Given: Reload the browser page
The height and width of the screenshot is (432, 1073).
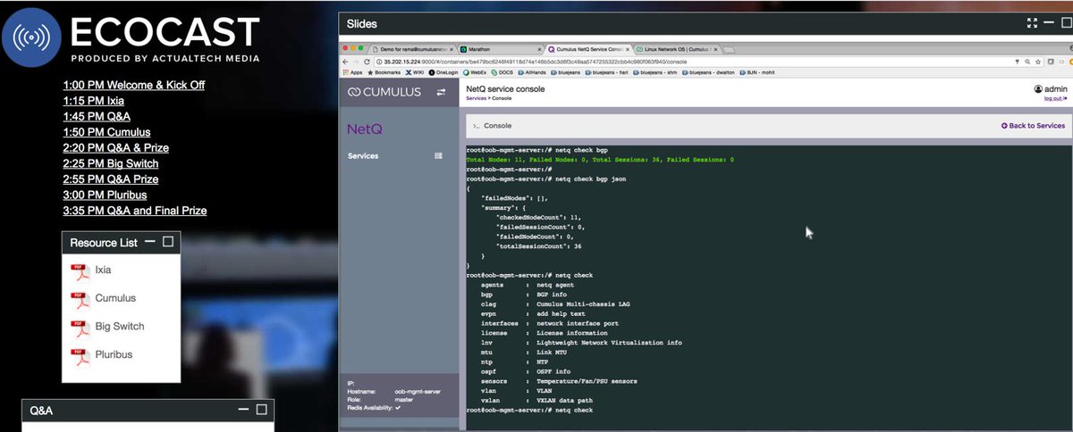Looking at the screenshot, I should pos(366,62).
